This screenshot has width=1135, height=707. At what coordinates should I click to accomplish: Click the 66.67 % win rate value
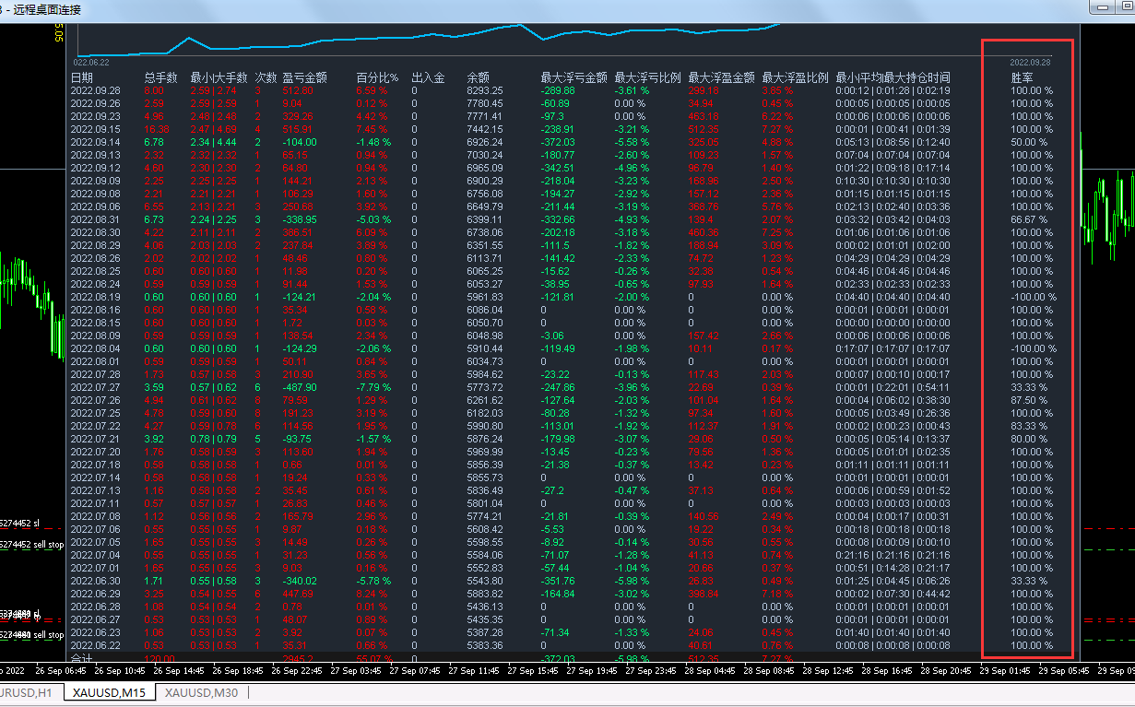[x=1029, y=219]
